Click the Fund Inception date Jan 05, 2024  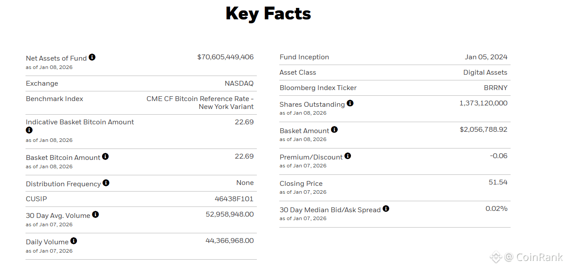click(486, 57)
